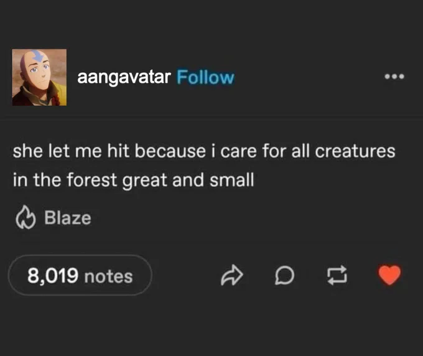This screenshot has height=356, width=423.
Task: Click the Blaze flame icon
Action: click(x=26, y=218)
